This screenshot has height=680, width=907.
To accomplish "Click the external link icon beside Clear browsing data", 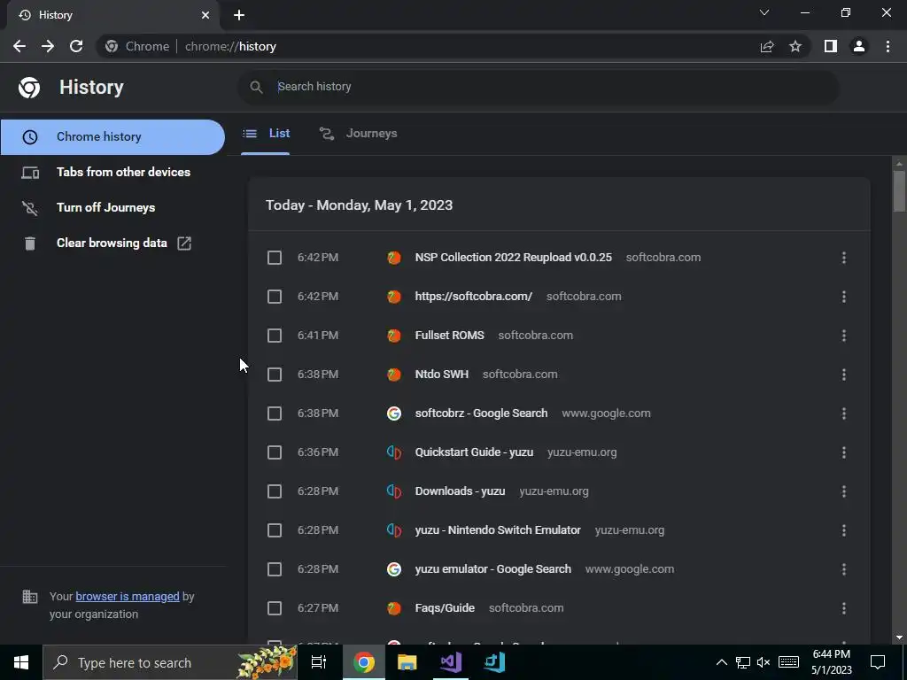I will (184, 243).
